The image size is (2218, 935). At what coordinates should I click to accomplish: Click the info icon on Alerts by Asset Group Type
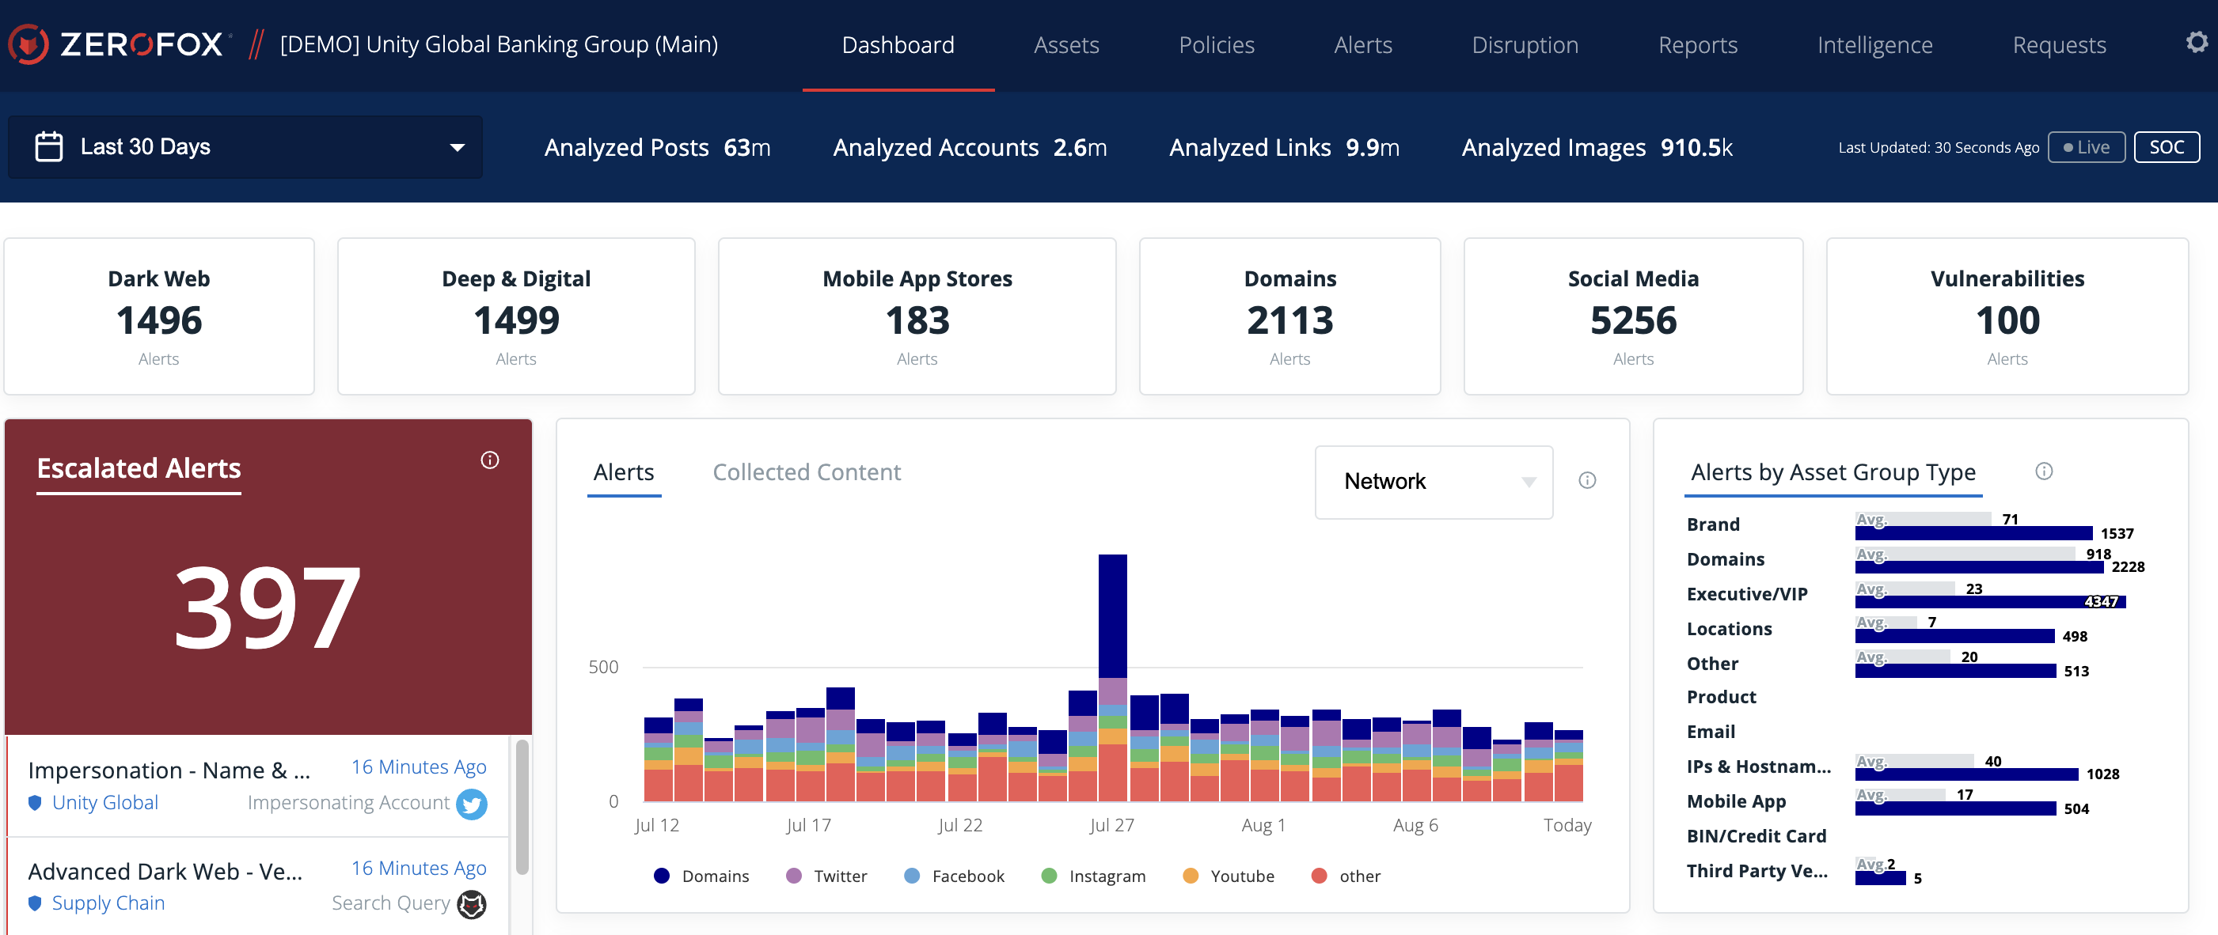pyautogui.click(x=2044, y=471)
